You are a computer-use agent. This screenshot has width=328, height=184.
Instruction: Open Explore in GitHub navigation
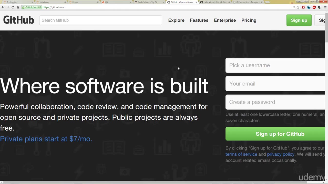(176, 20)
